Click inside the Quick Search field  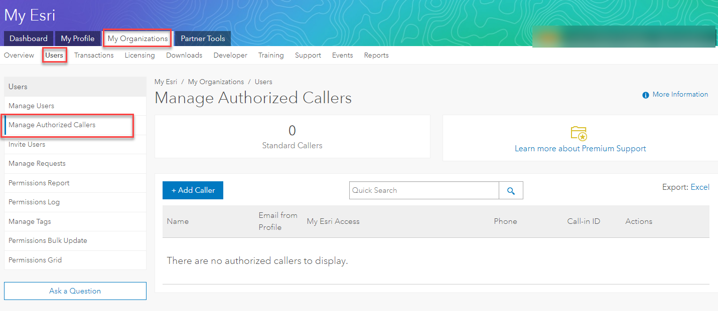[424, 190]
